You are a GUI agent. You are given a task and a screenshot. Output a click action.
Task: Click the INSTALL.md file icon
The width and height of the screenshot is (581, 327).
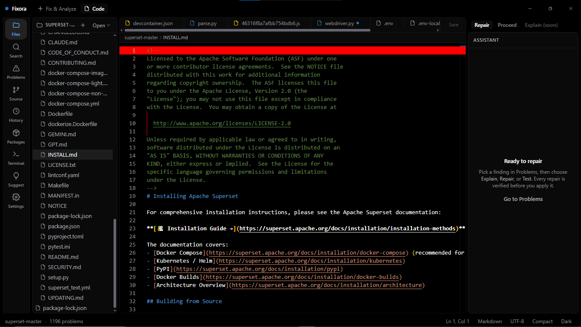[43, 155]
